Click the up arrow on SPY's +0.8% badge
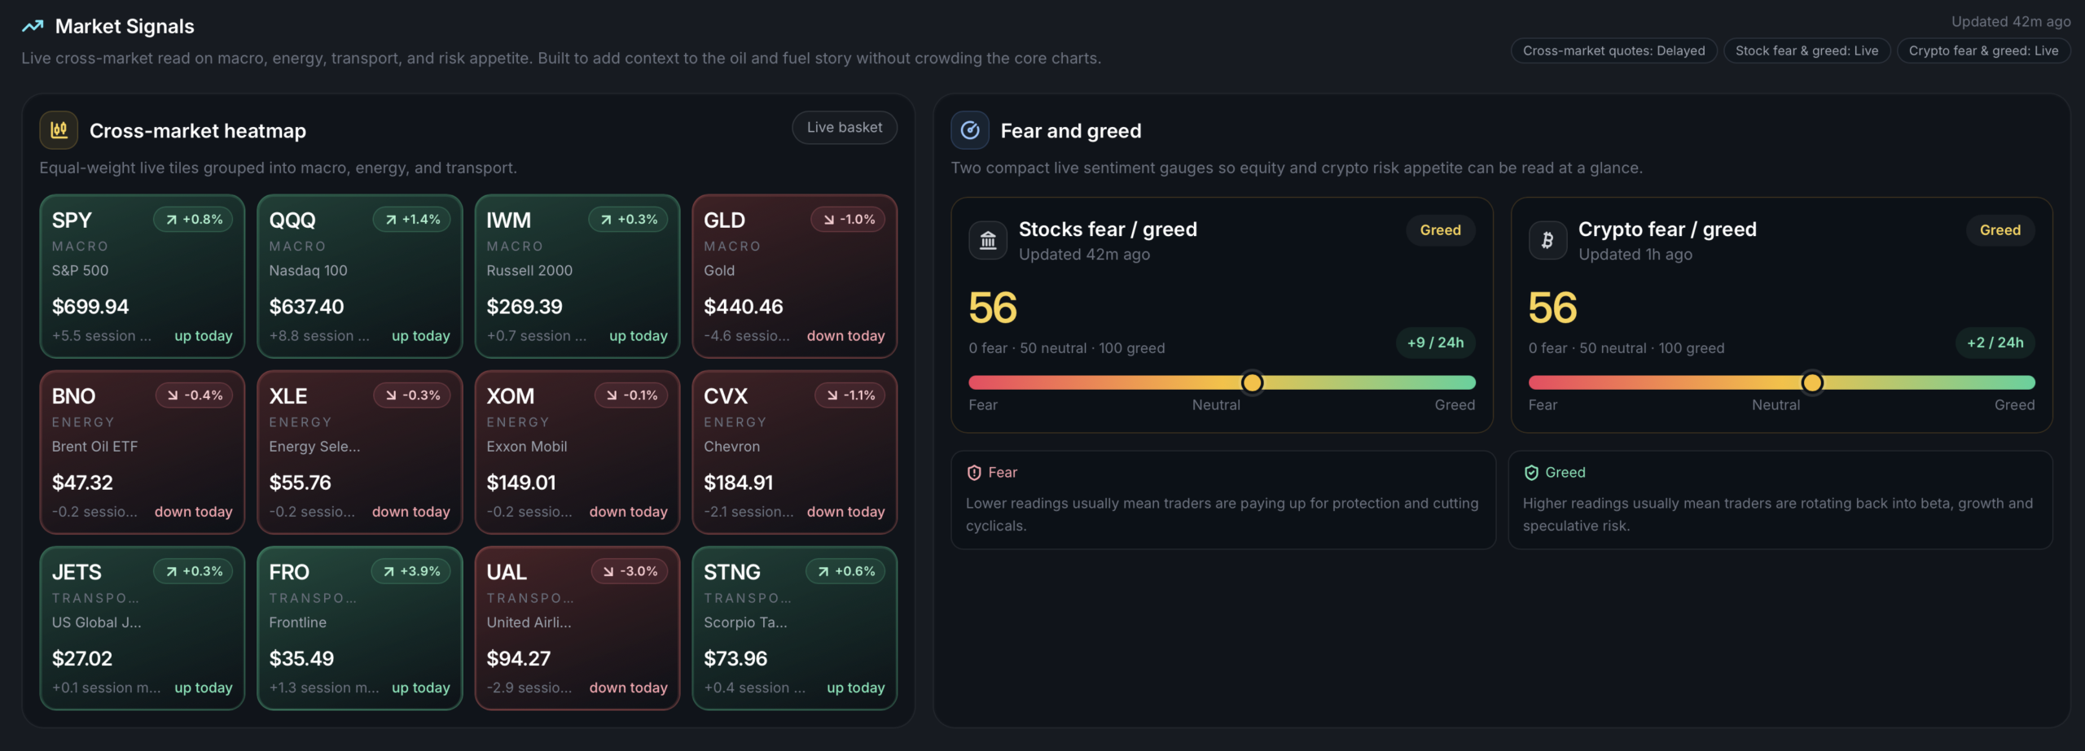 (x=172, y=220)
